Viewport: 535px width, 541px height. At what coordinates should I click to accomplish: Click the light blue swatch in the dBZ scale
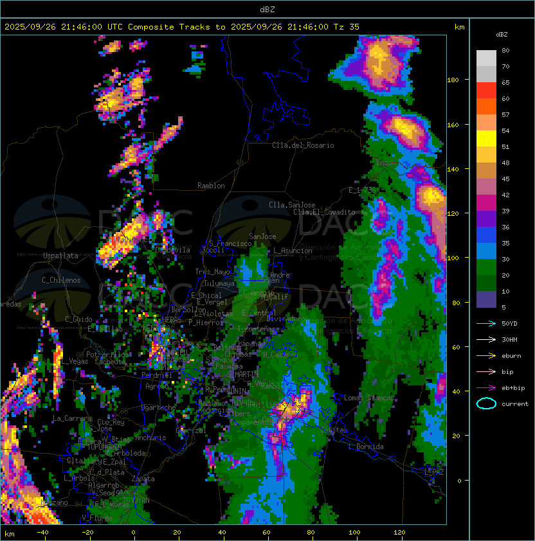pyautogui.click(x=486, y=251)
